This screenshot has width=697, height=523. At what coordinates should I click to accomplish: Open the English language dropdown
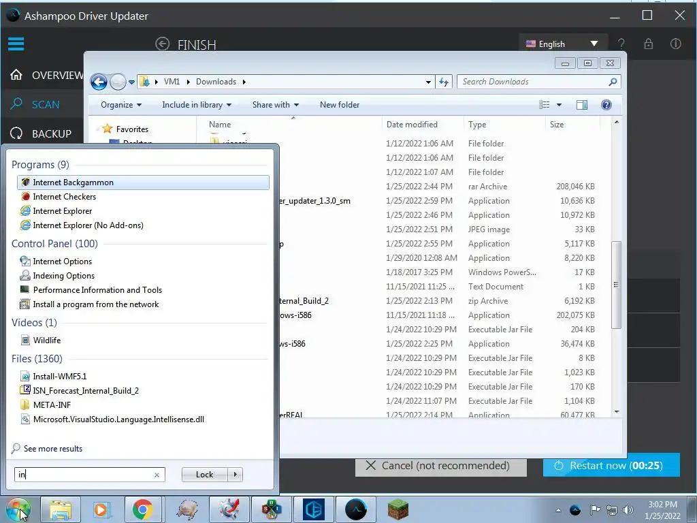(562, 44)
